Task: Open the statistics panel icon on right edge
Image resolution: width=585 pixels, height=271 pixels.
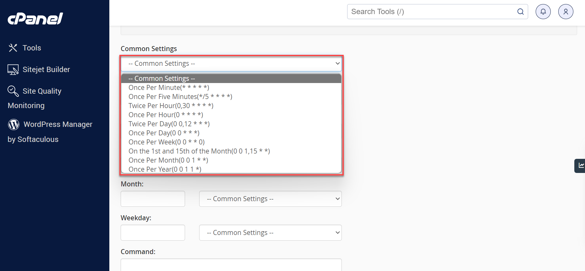Action: 582,166
